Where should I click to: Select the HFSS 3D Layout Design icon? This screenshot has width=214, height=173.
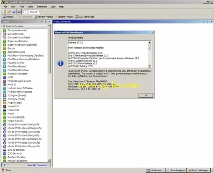coord(5,81)
